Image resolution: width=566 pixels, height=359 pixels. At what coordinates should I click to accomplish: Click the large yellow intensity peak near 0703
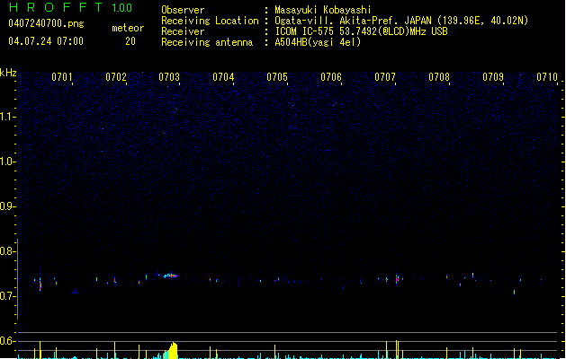tap(172, 351)
